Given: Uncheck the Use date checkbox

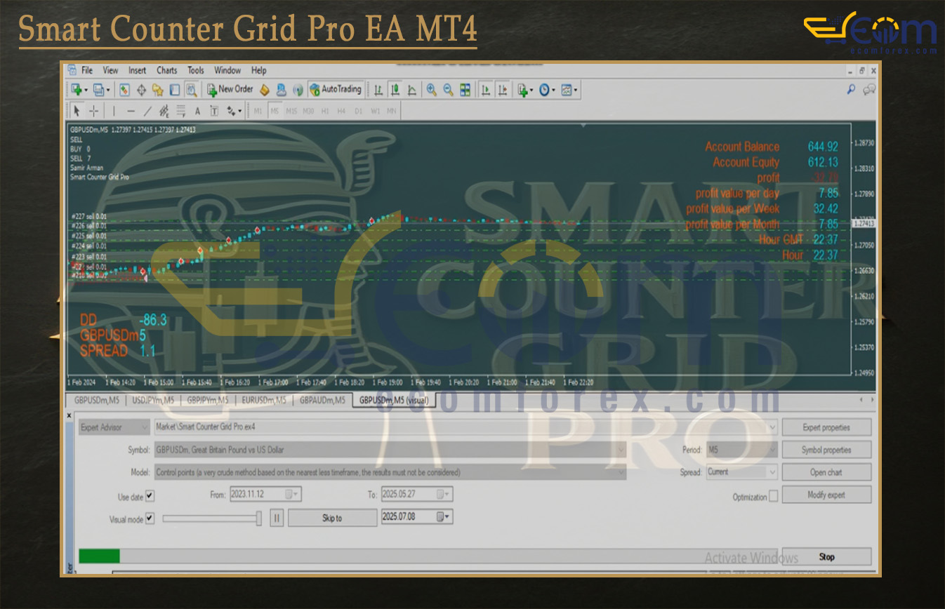Looking at the screenshot, I should (x=150, y=497).
